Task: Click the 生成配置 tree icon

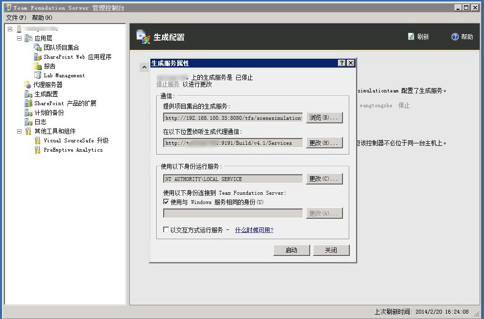Action: (28, 94)
